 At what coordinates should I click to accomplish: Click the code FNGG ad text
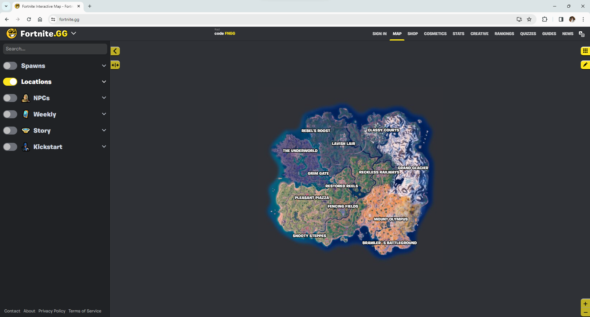pos(225,33)
